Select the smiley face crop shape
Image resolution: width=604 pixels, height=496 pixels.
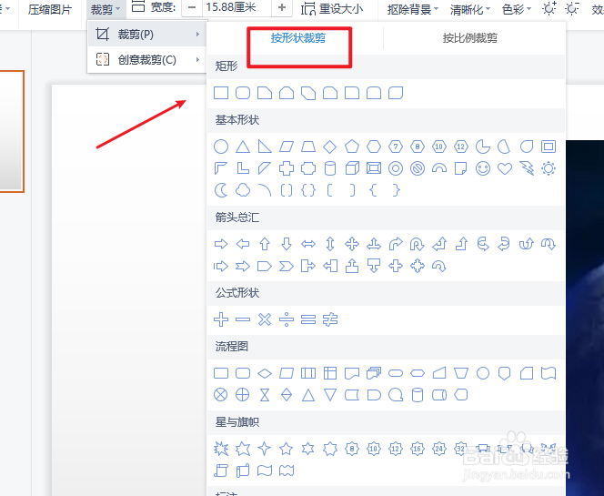pyautogui.click(x=483, y=168)
